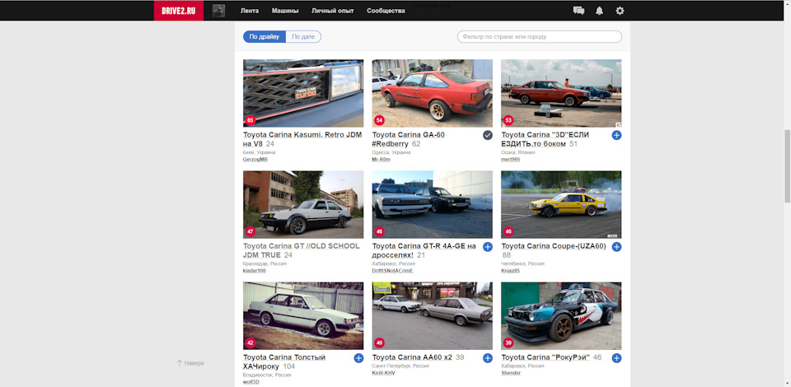This screenshot has height=387, width=791.
Task: Click location text Санкт-Петербург, Россия
Action: pyautogui.click(x=400, y=366)
